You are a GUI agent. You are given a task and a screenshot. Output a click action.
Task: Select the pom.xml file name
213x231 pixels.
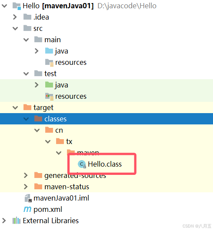point(48,210)
